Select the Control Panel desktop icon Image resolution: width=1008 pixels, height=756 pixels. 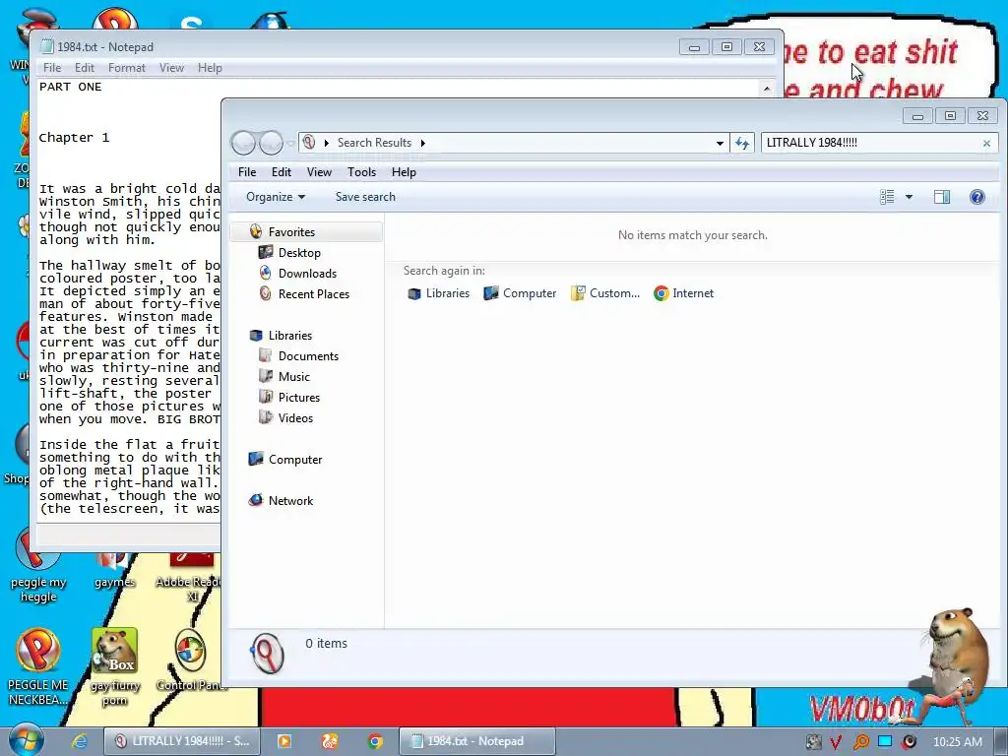[x=192, y=661]
